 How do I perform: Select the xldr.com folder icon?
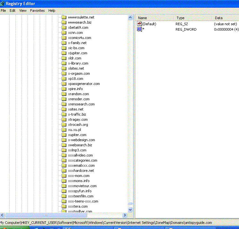coord(64,58)
